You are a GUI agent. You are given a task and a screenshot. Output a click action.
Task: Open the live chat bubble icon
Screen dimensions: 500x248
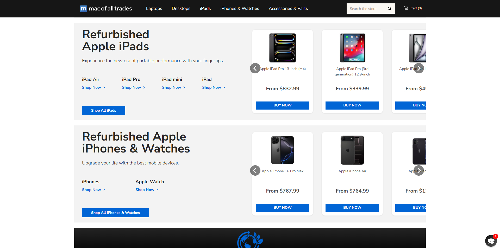(491, 240)
